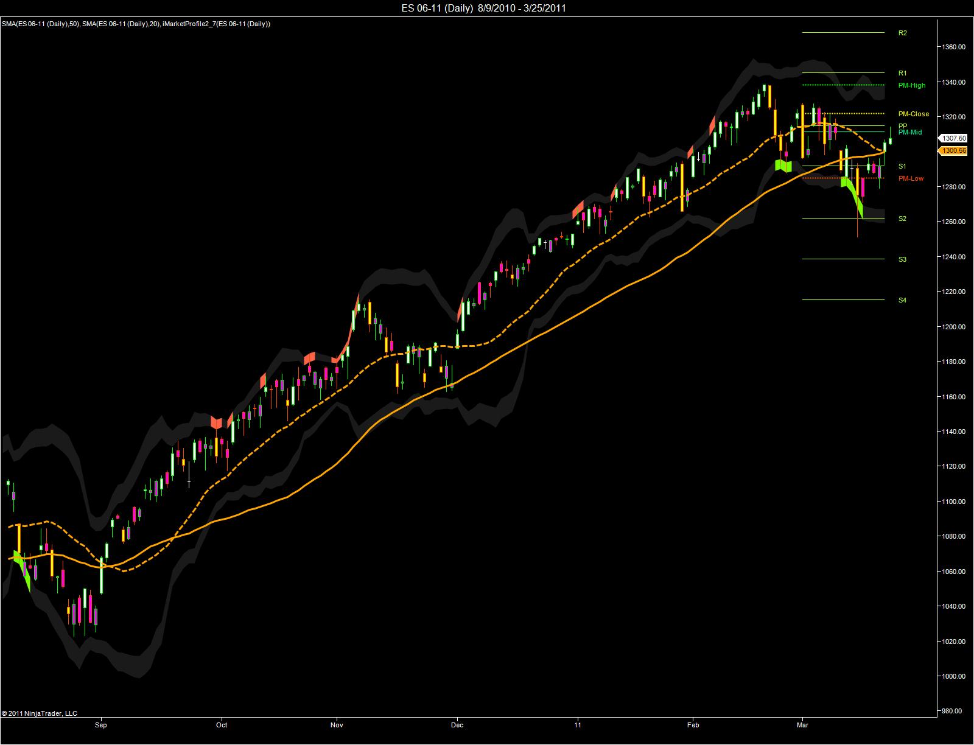Click the 1060.00 price axis label
This screenshot has height=745, width=974.
point(954,572)
